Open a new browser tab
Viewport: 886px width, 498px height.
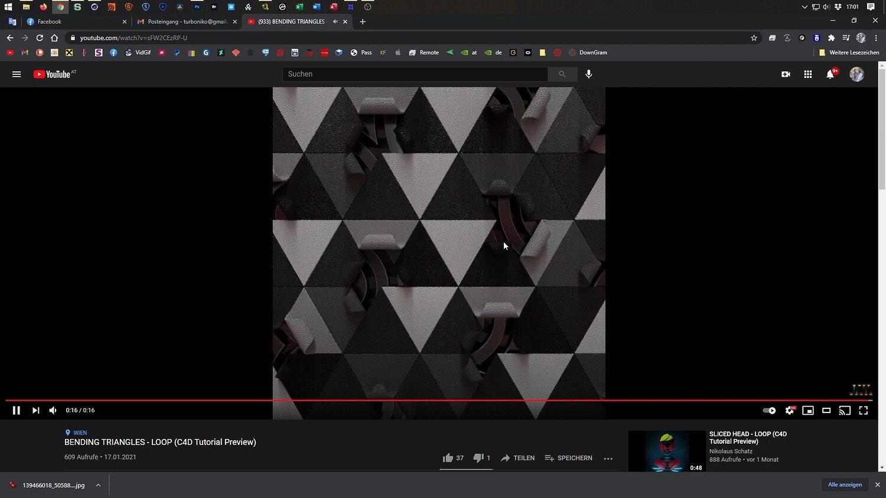363,22
